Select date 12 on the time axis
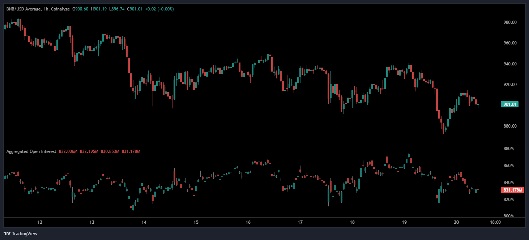This screenshot has width=529, height=240. tap(40, 222)
